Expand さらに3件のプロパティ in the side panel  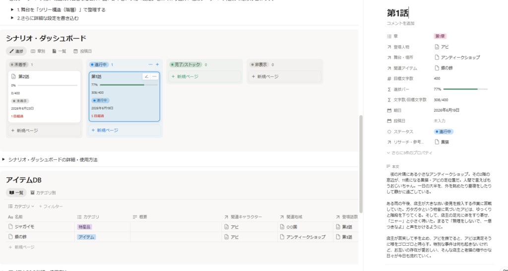[409, 153]
